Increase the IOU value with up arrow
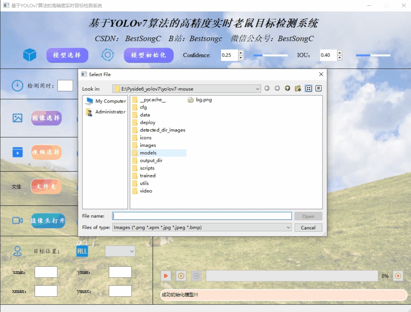Screen dimensions: 411x312 coord(340,52)
